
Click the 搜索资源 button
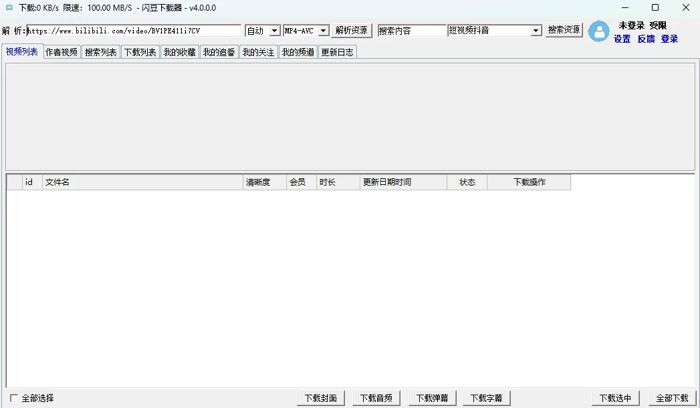(x=564, y=30)
